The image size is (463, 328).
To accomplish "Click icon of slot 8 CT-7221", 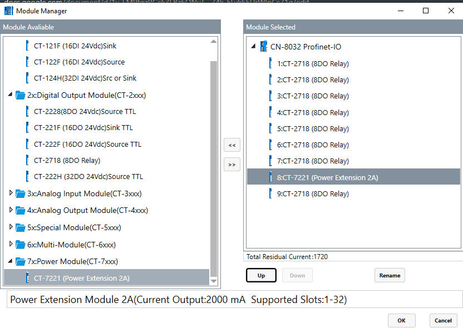I will pyautogui.click(x=270, y=177).
